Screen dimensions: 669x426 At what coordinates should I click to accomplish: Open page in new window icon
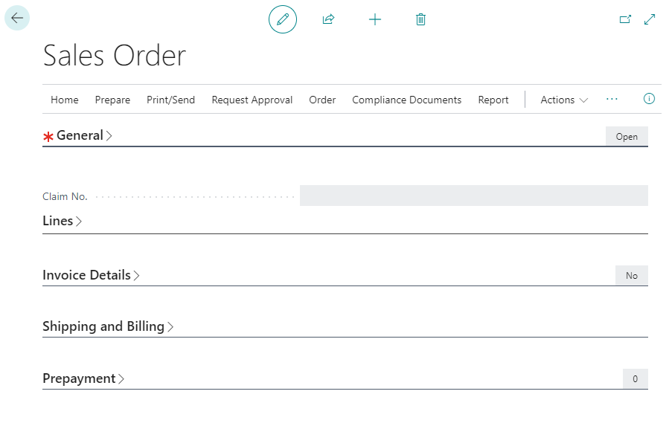point(625,19)
